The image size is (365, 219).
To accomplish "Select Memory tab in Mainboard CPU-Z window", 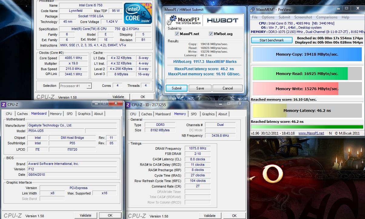I will 56,114.
